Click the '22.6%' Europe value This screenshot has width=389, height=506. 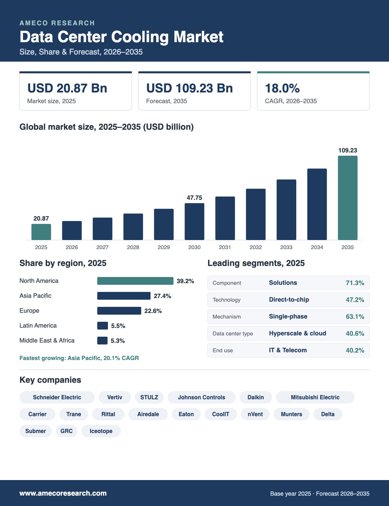[153, 311]
